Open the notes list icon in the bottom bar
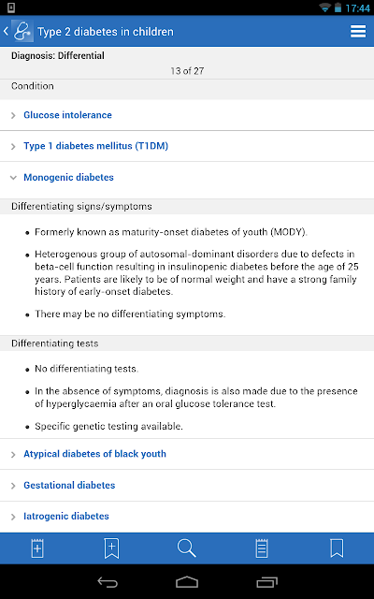Image resolution: width=374 pixels, height=599 pixels. pos(262,548)
